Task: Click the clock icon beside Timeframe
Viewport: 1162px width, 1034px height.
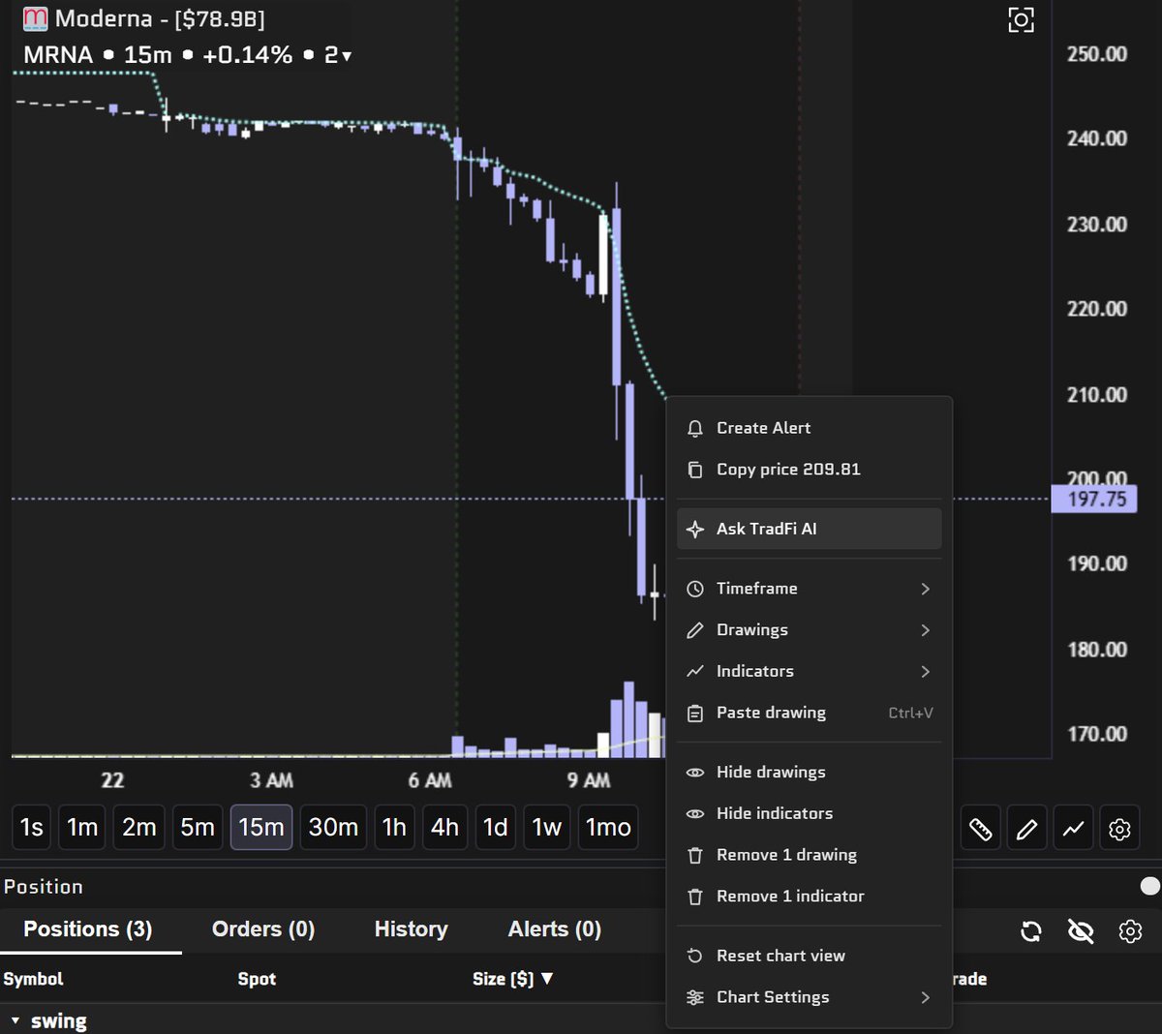Action: [694, 589]
